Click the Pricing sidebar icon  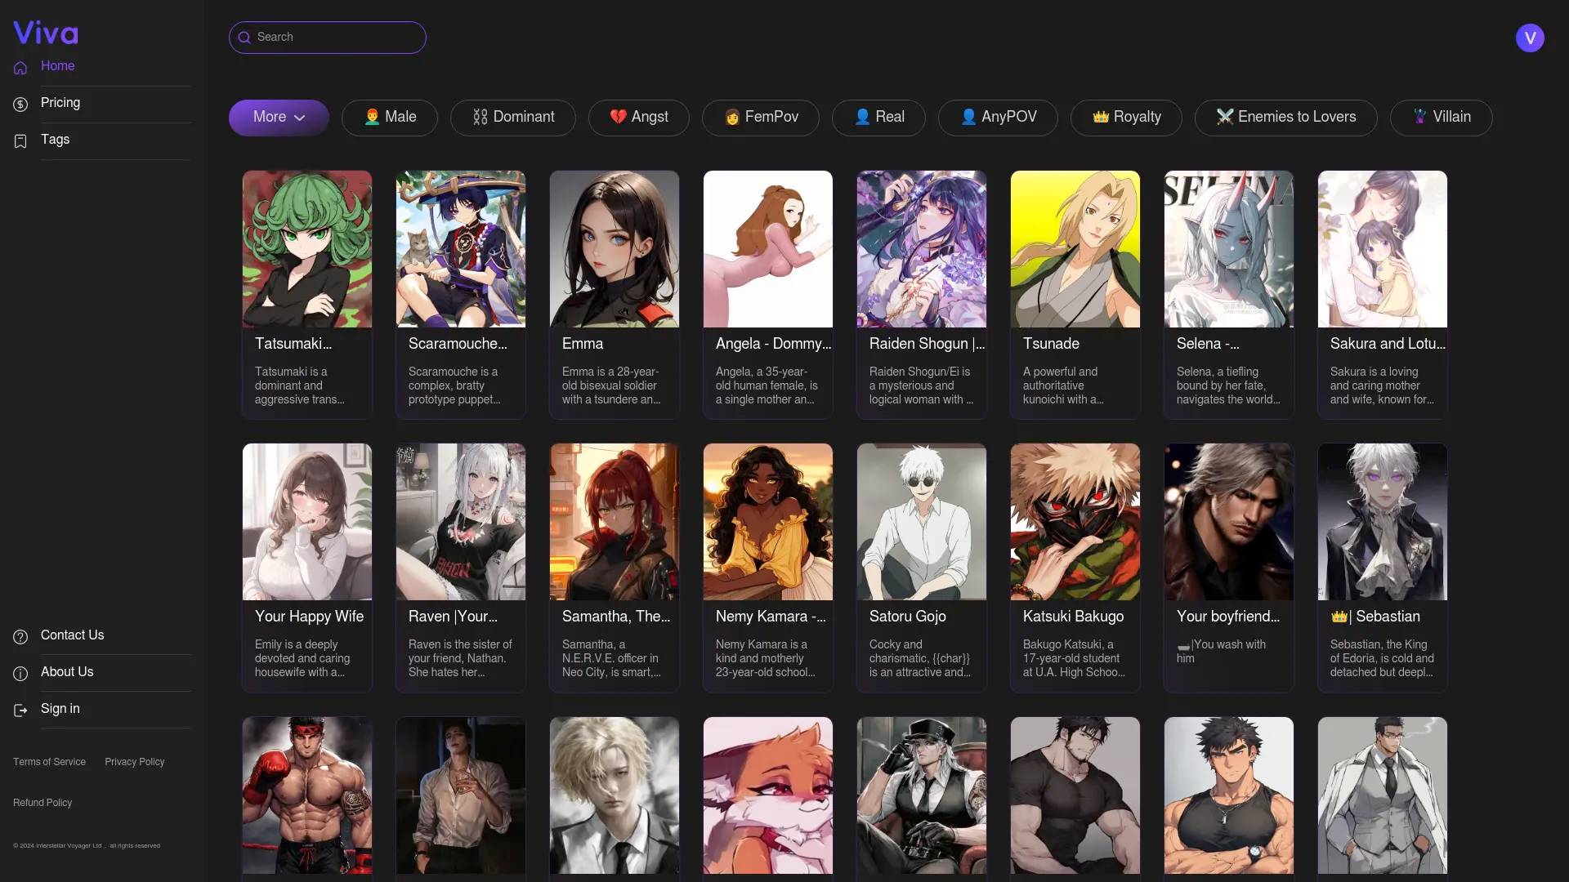(20, 104)
